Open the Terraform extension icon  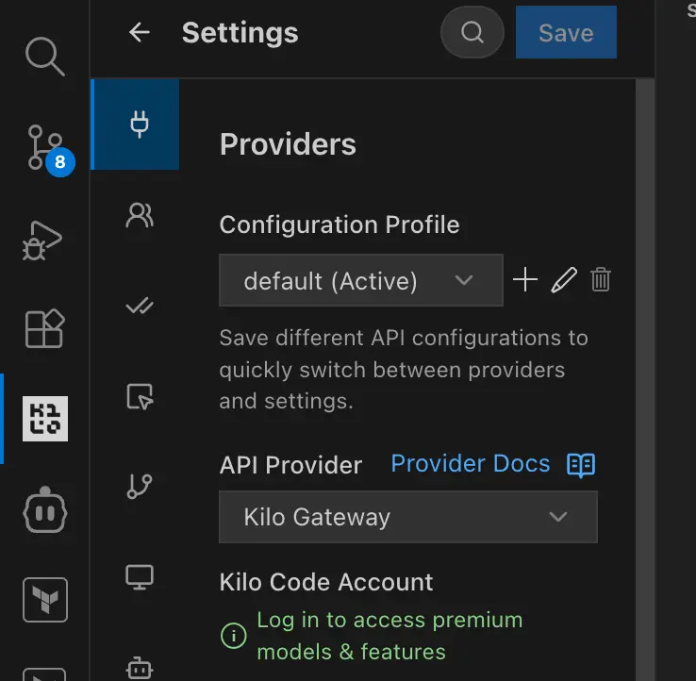pos(45,600)
